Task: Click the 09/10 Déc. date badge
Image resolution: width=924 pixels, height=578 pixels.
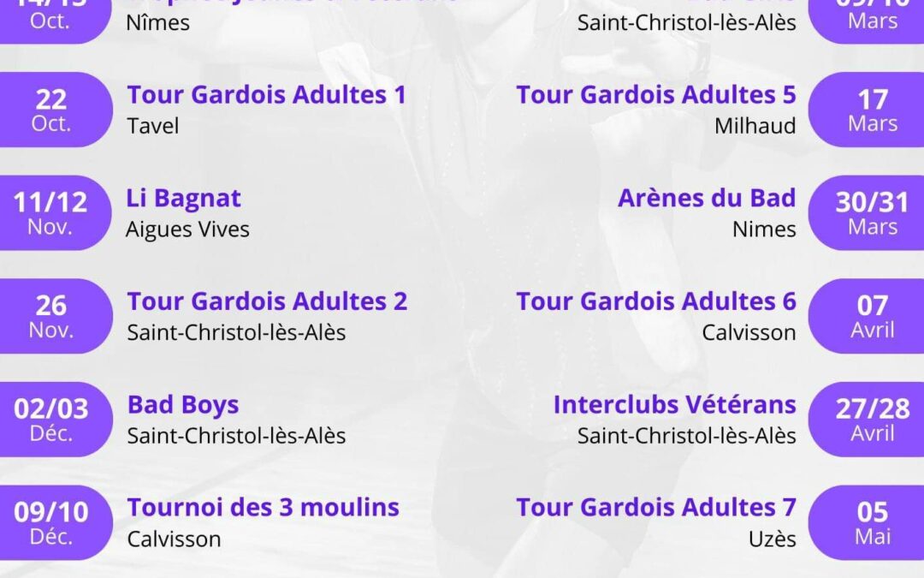Action: click(x=56, y=522)
